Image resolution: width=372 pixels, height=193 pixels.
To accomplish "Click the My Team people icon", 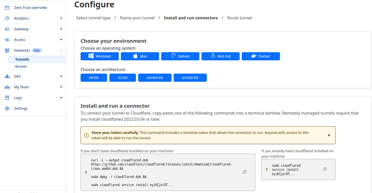I will click(7, 87).
